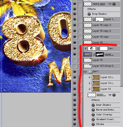
Task: Click the Inner Shadow effect icon
Action: pyautogui.click(x=93, y=105)
